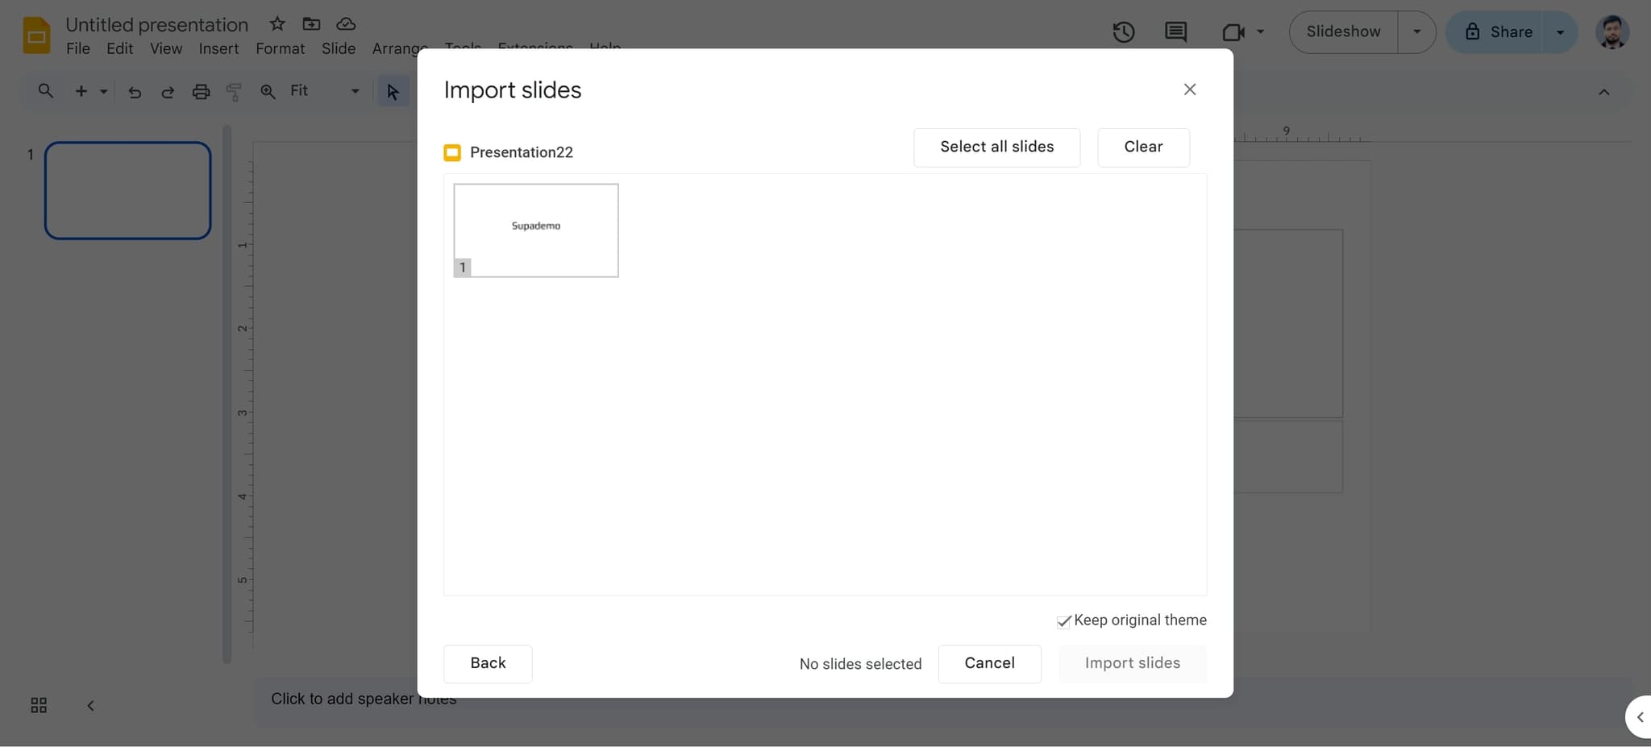Click the grid view icon at bottom left

click(37, 704)
